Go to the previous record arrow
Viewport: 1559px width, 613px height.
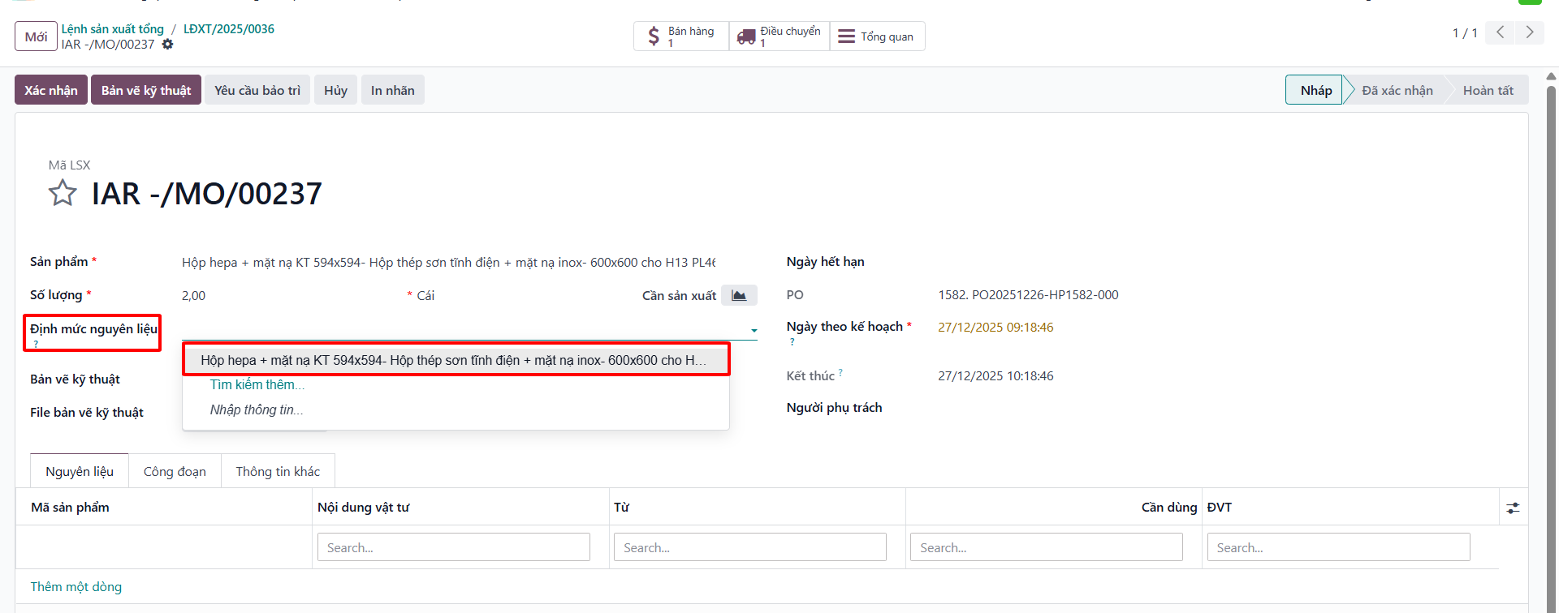coord(1501,32)
